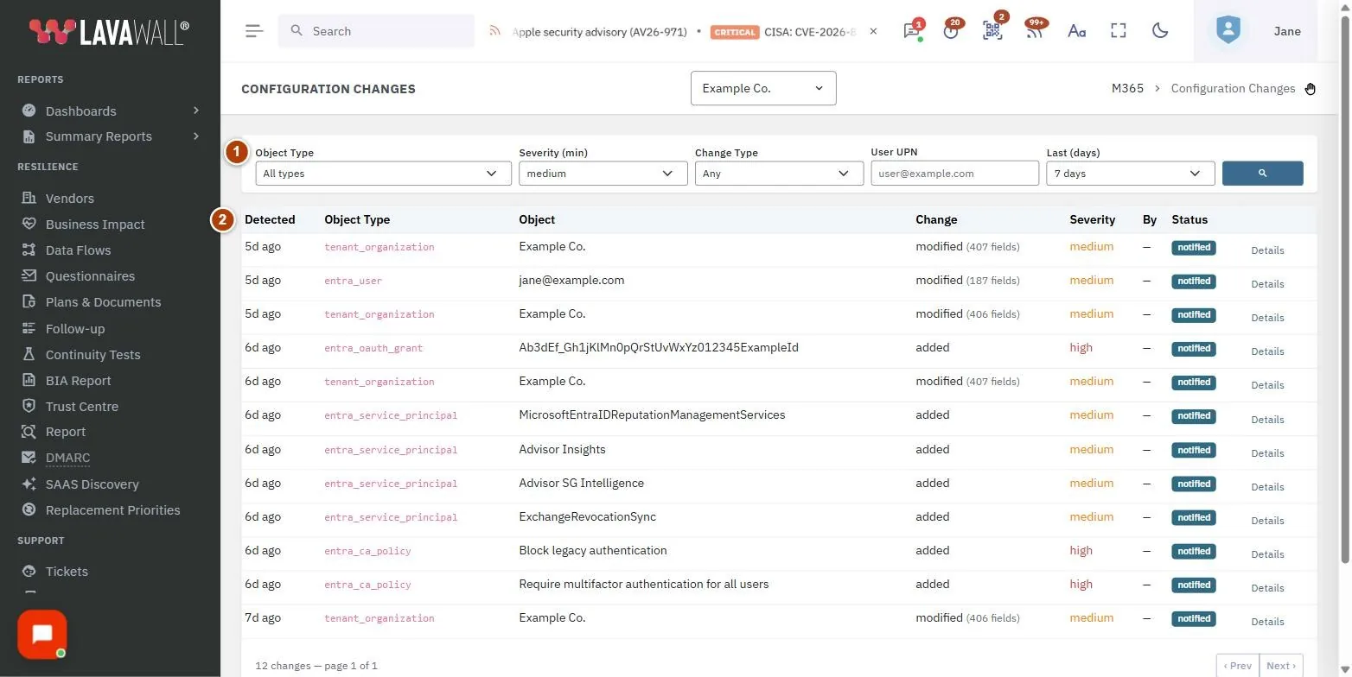Click notified badge in entra_oauth_grant row
The height and width of the screenshot is (677, 1352).
[1194, 348]
